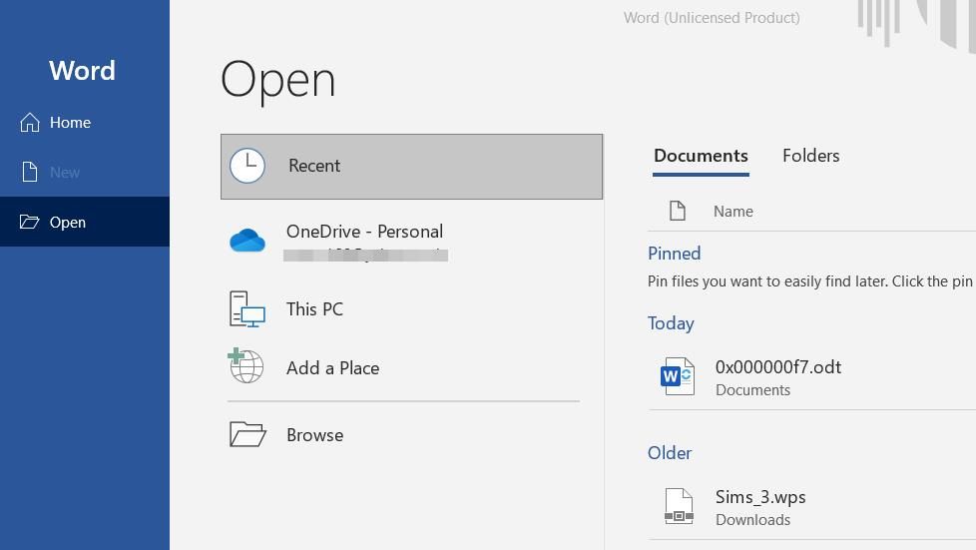Switch to the Documents tab
The height and width of the screenshot is (550, 976).
[x=701, y=156]
